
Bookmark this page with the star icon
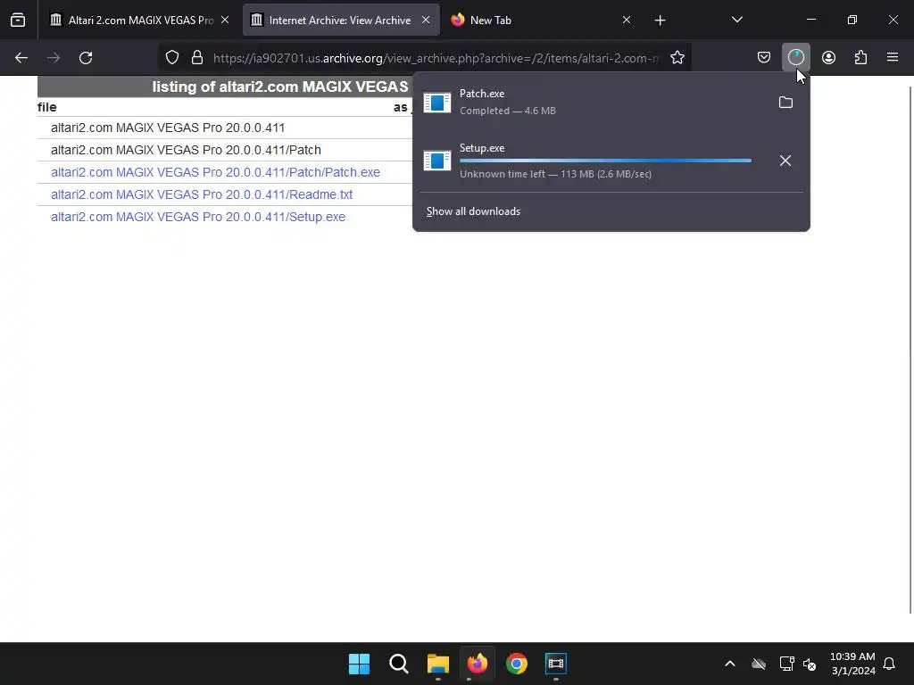677,58
